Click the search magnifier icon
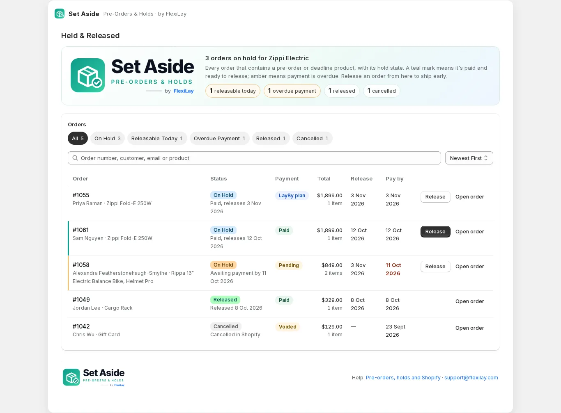561x413 pixels. (x=75, y=158)
